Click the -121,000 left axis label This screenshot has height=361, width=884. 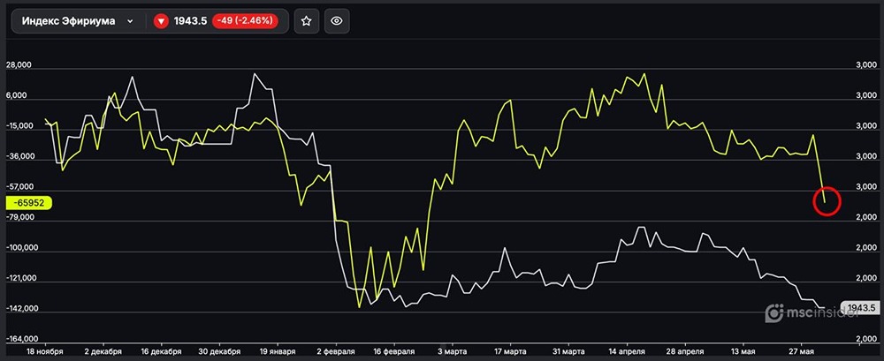pyautogui.click(x=19, y=278)
